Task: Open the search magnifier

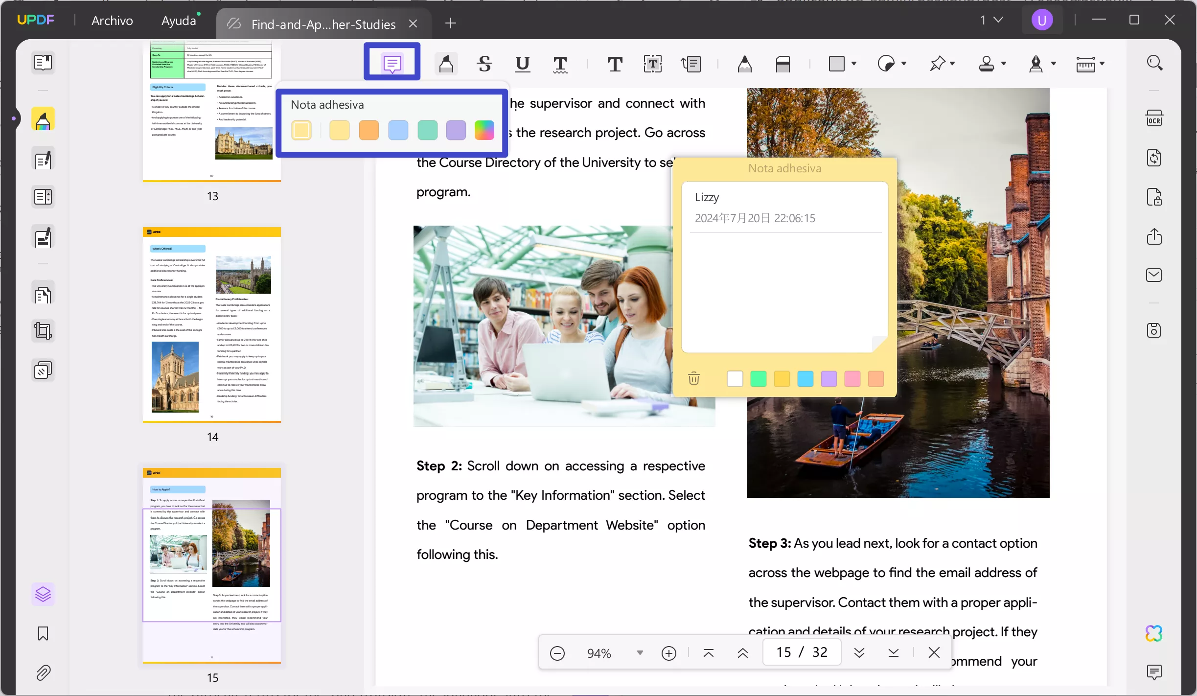Action: (1154, 63)
